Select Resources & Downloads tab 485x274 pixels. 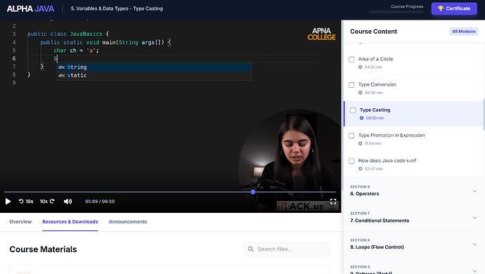point(70,222)
